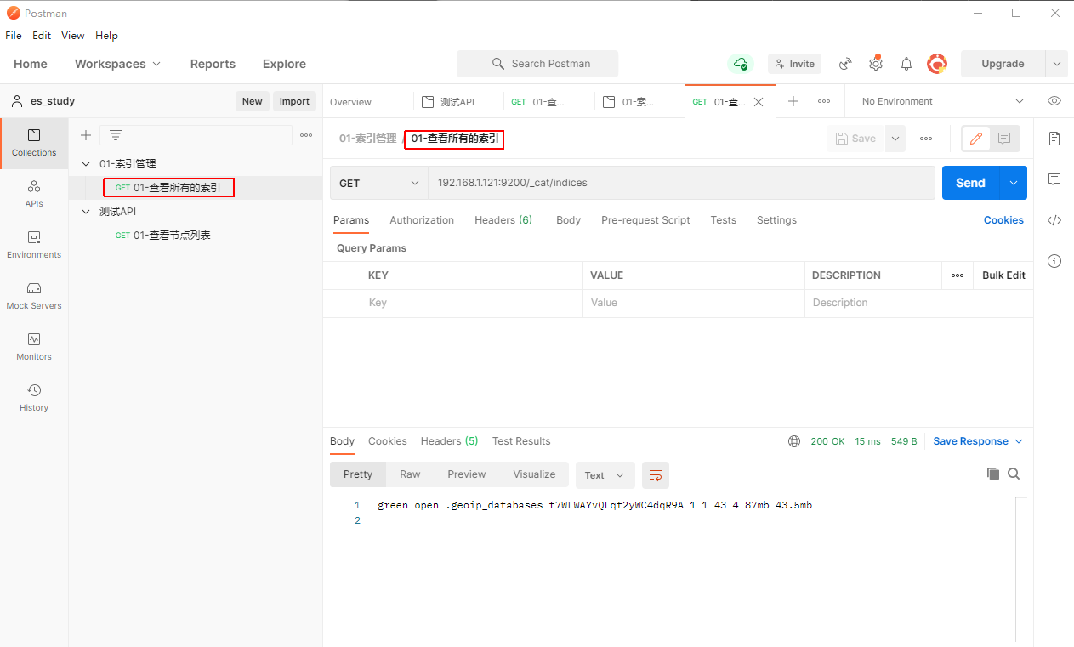Switch to the Authorization tab
Screen dimensions: 1074x647
coord(422,220)
